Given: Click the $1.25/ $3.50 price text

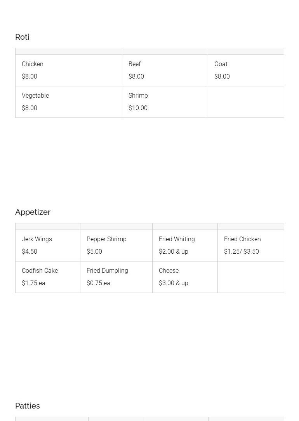Looking at the screenshot, I should click(x=241, y=252).
